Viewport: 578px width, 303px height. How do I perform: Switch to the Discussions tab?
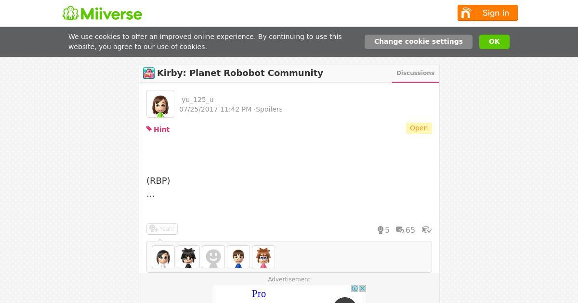tap(415, 73)
